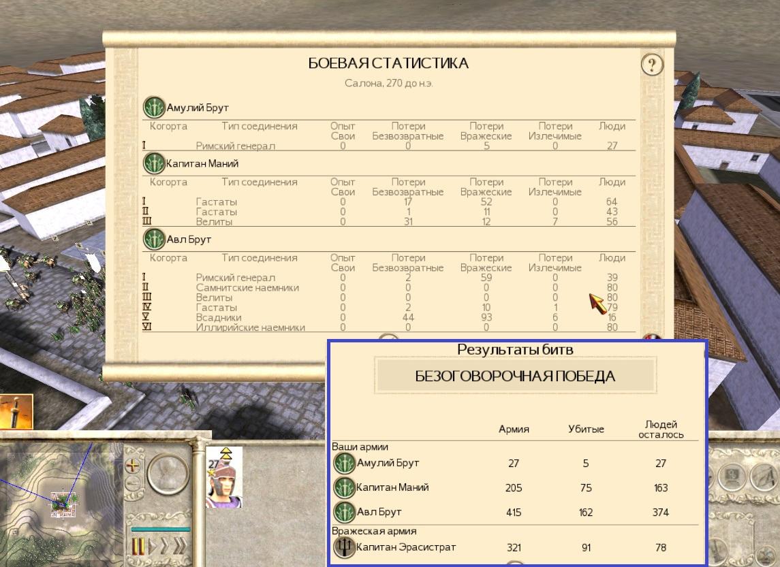Open help with the question mark button
The height and width of the screenshot is (567, 780).
point(652,65)
